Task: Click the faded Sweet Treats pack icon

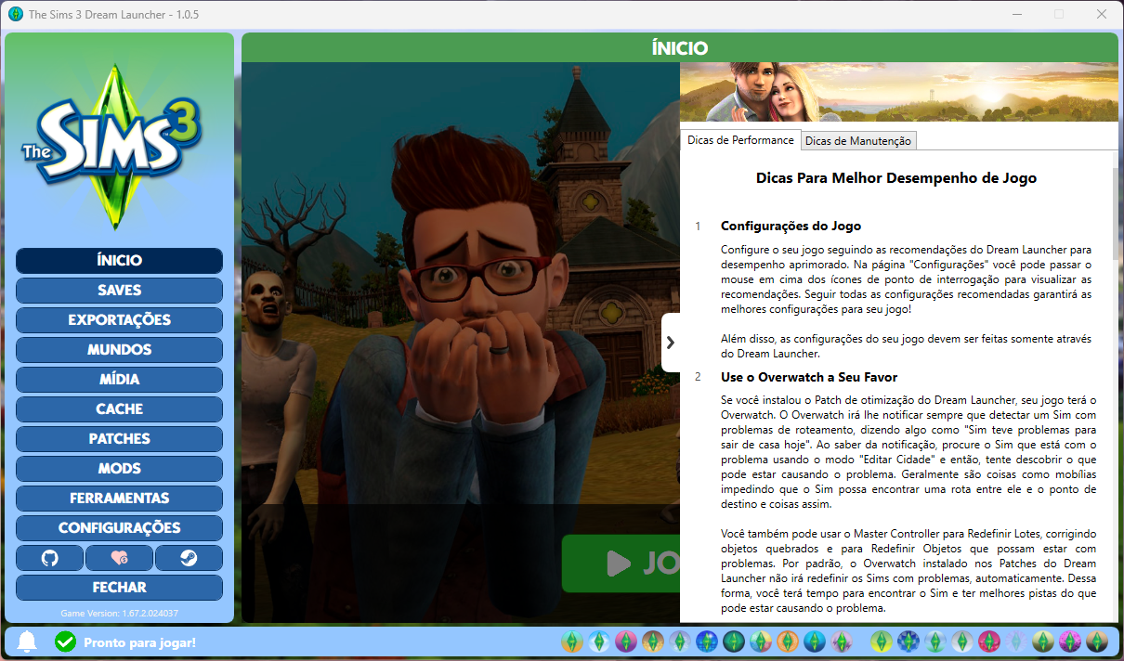Action: click(1016, 642)
